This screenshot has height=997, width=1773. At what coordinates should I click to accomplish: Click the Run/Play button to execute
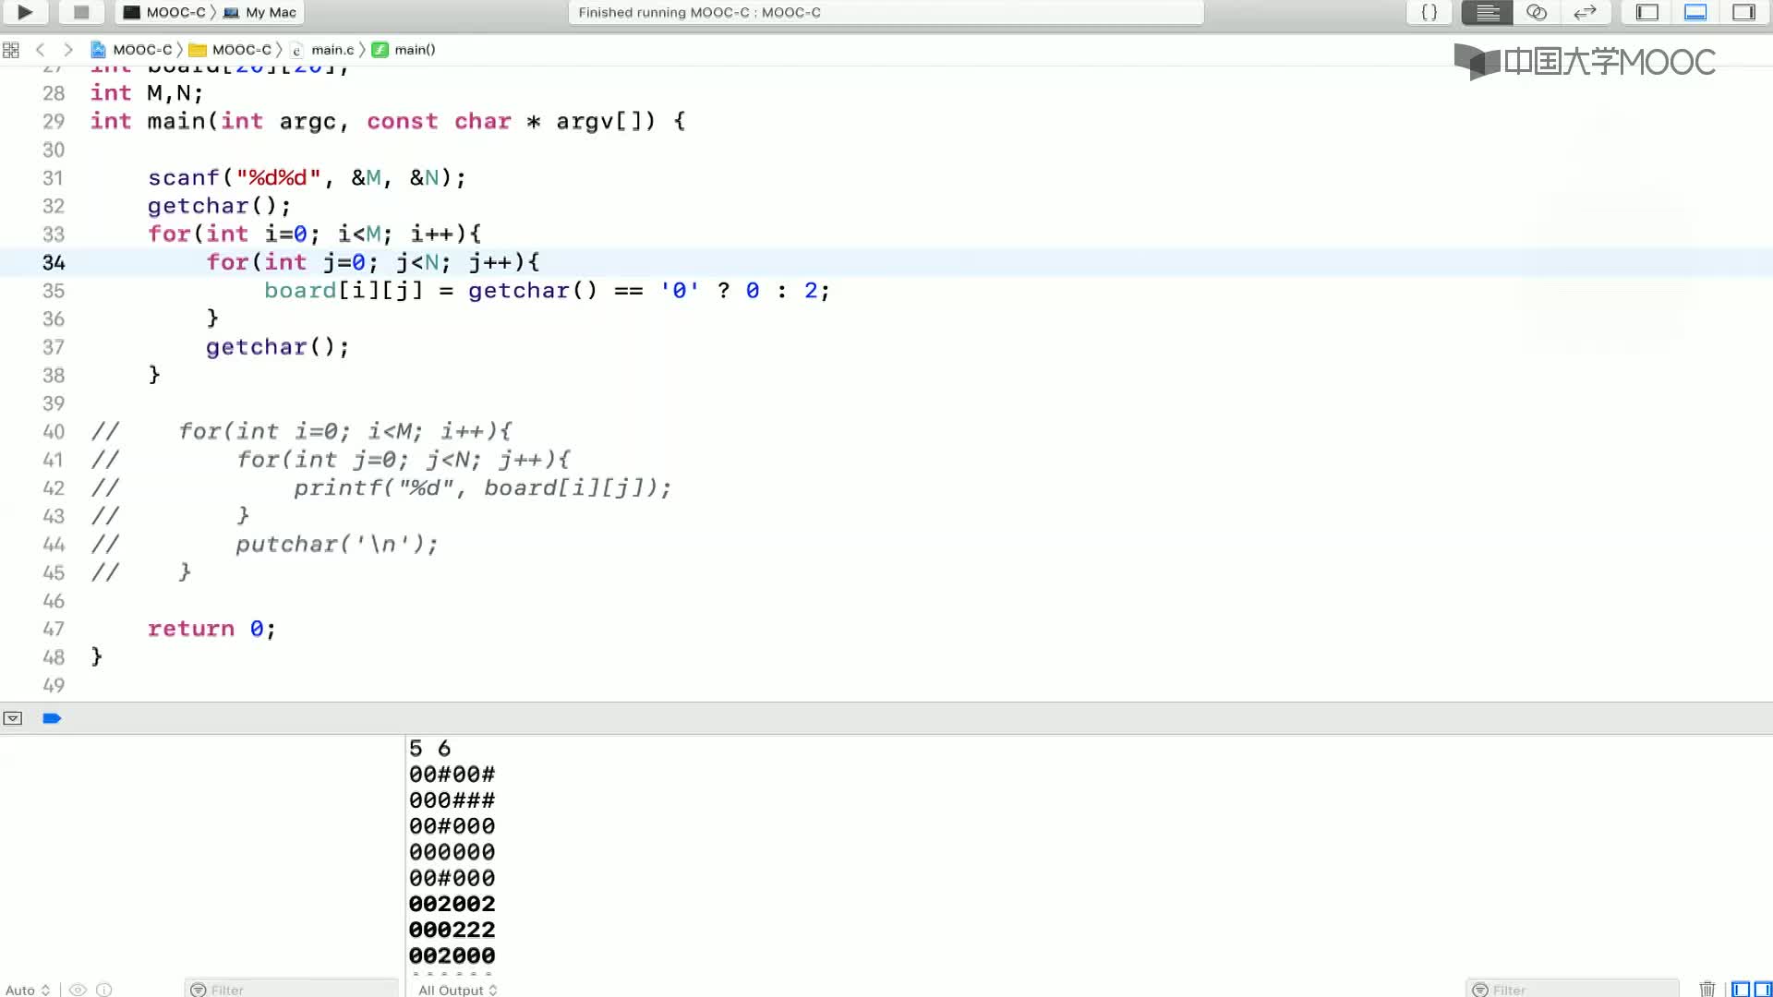tap(23, 12)
